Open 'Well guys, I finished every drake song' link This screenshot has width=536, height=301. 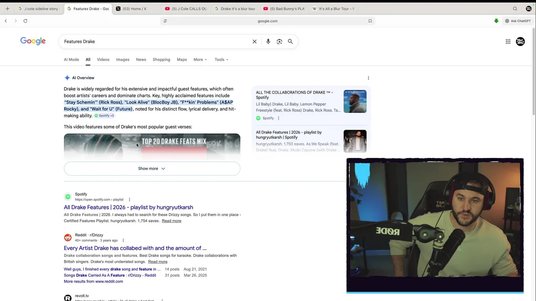click(x=112, y=269)
